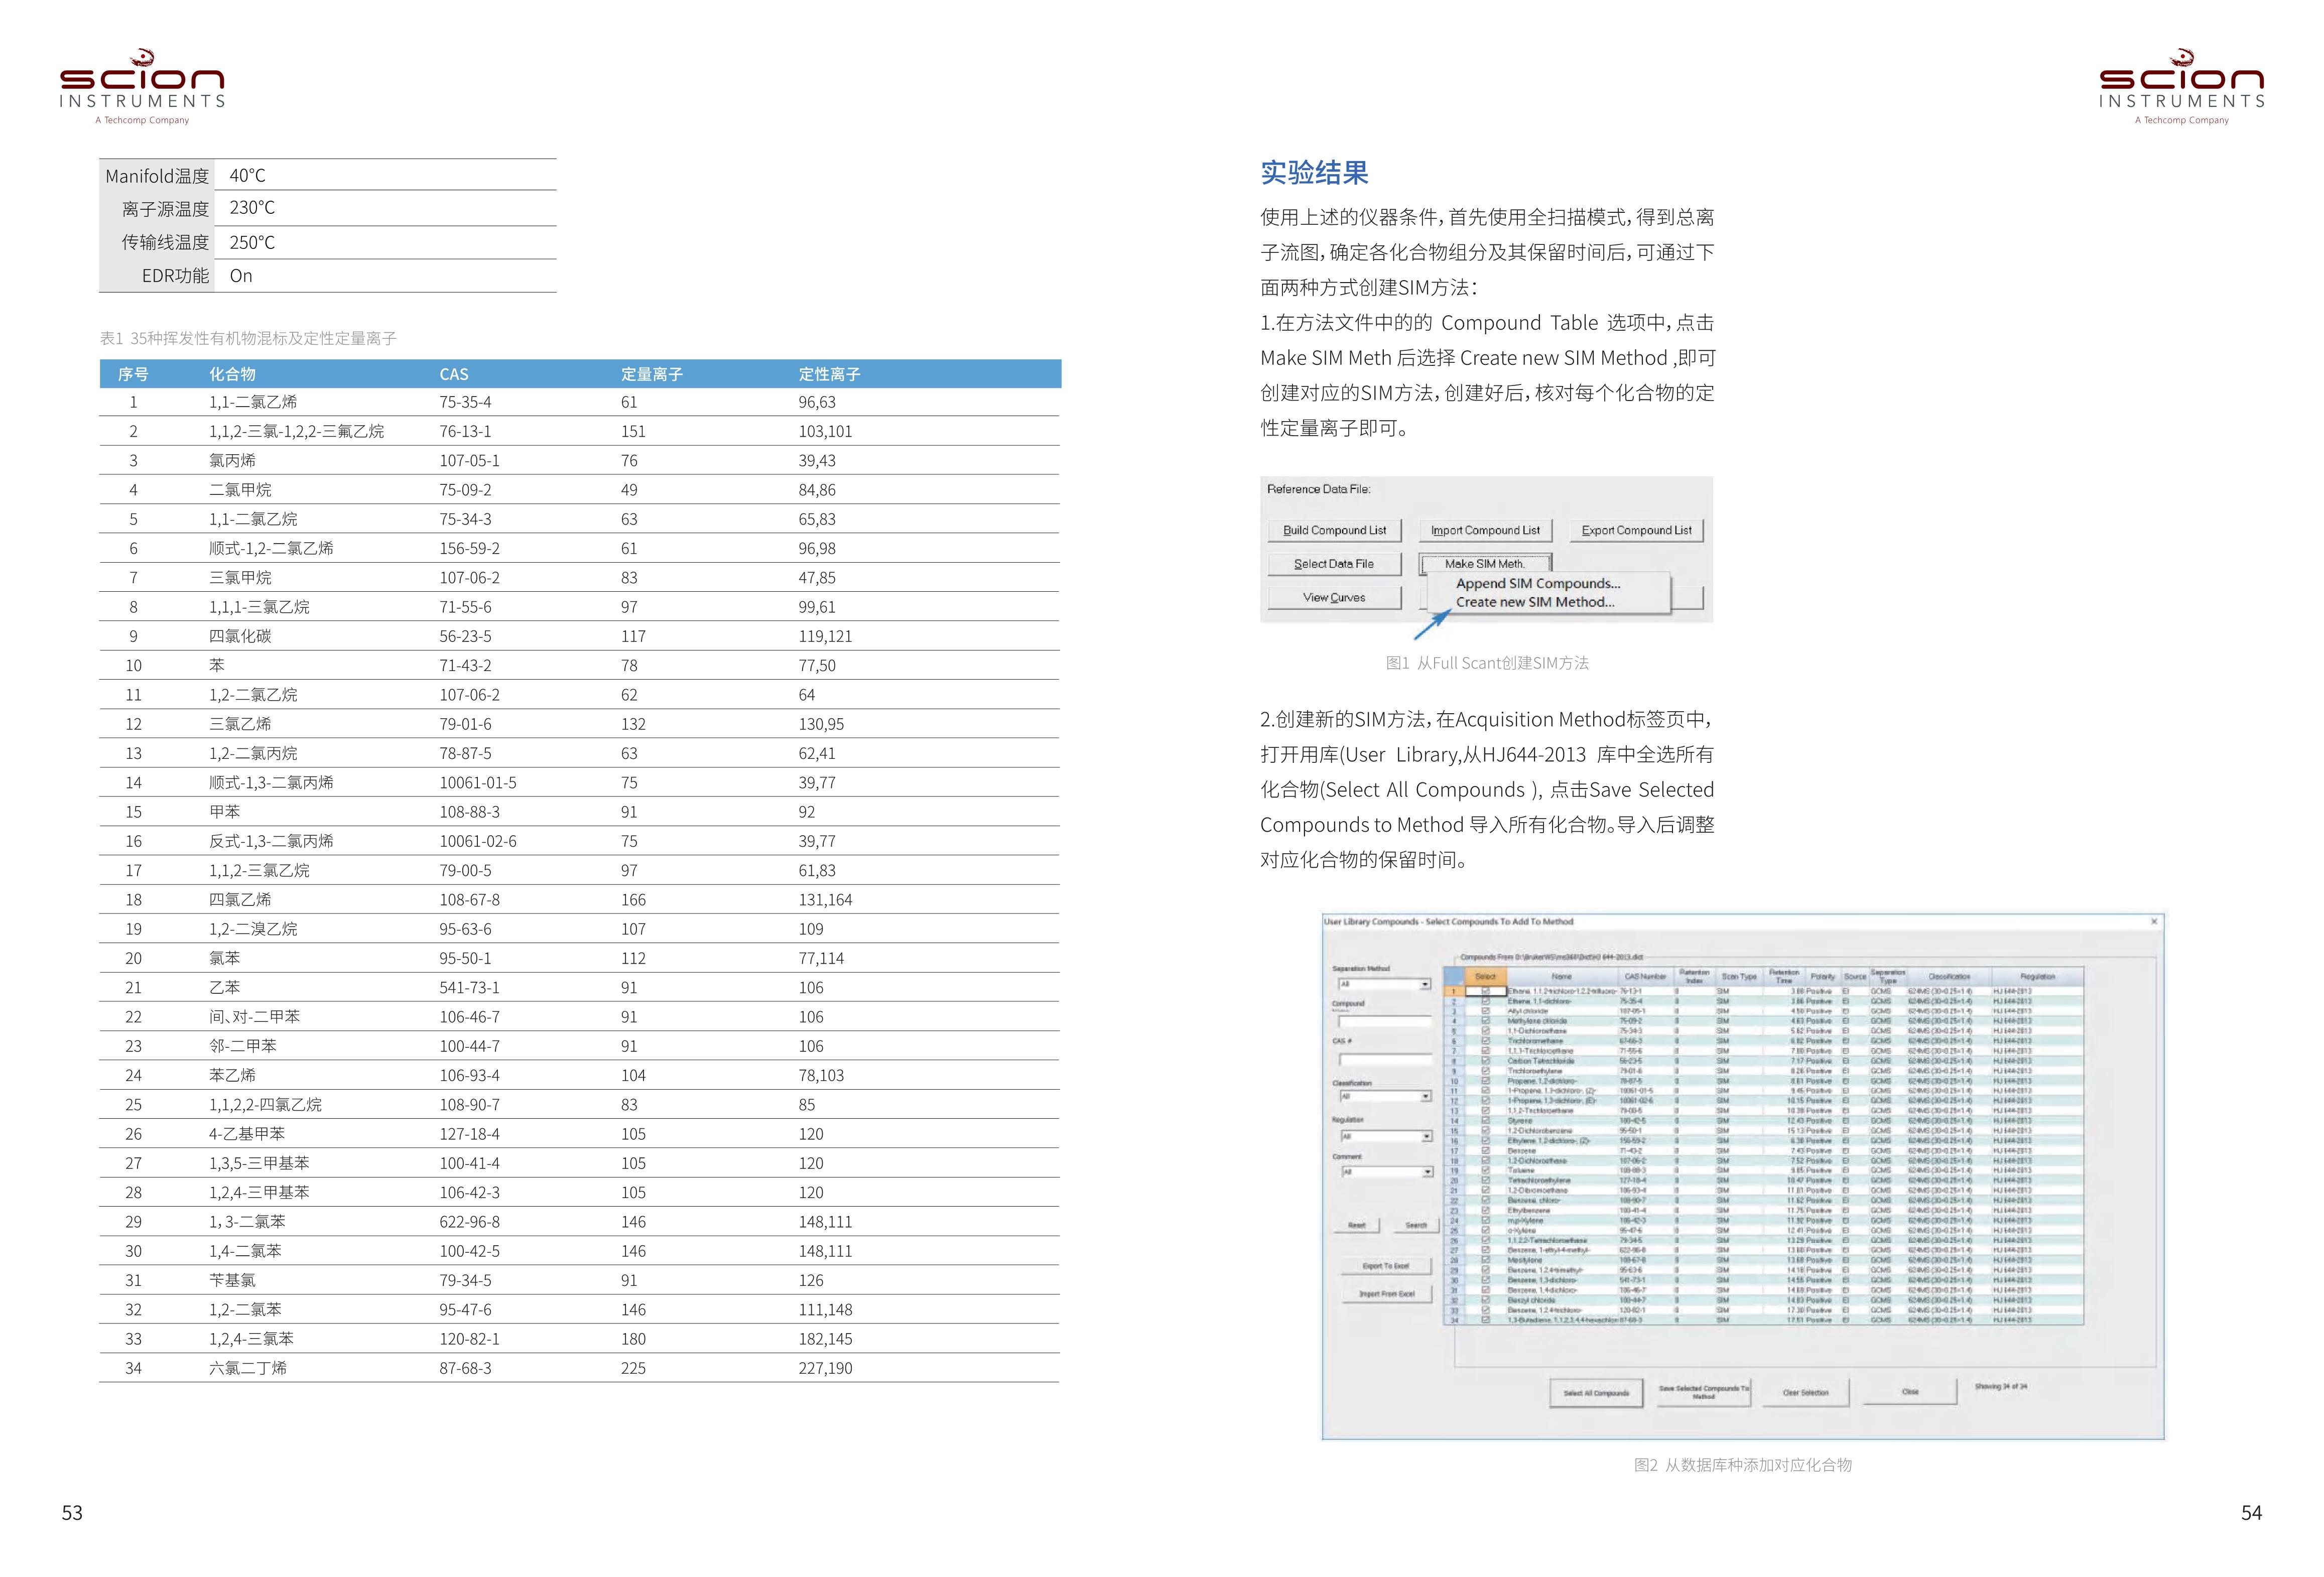
Task: Click the 定量离子 table column header
Action: coord(652,374)
